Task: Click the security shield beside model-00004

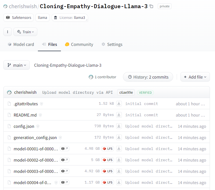Action: tap(56, 183)
